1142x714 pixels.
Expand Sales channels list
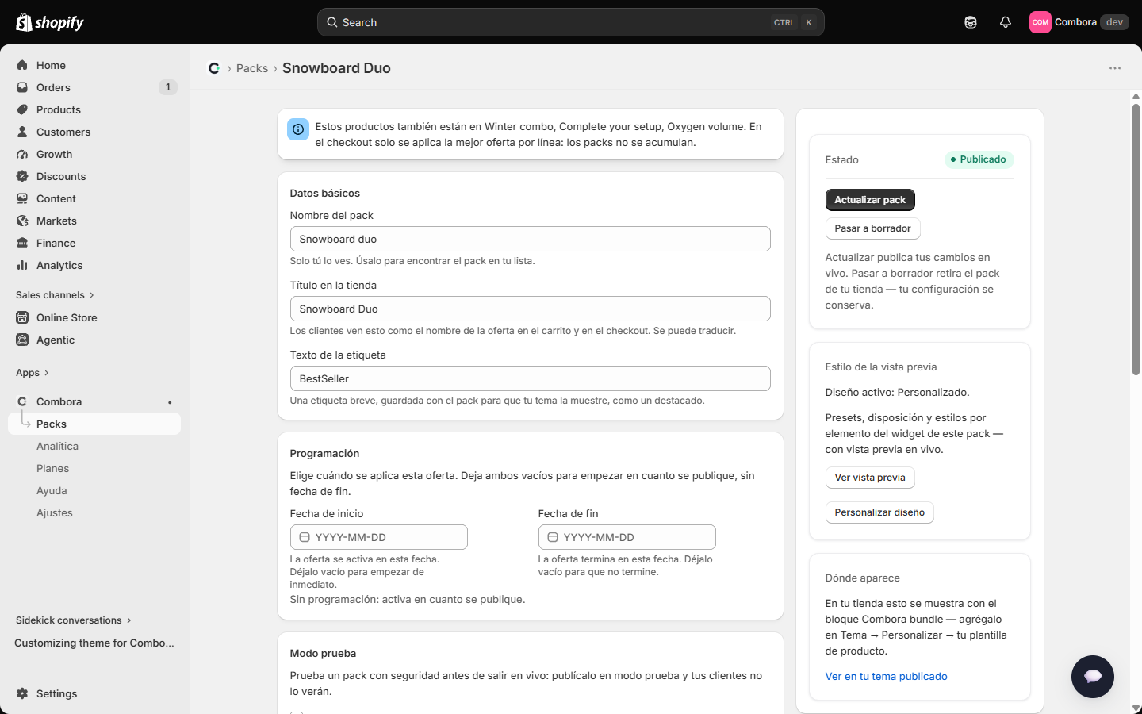(x=56, y=295)
